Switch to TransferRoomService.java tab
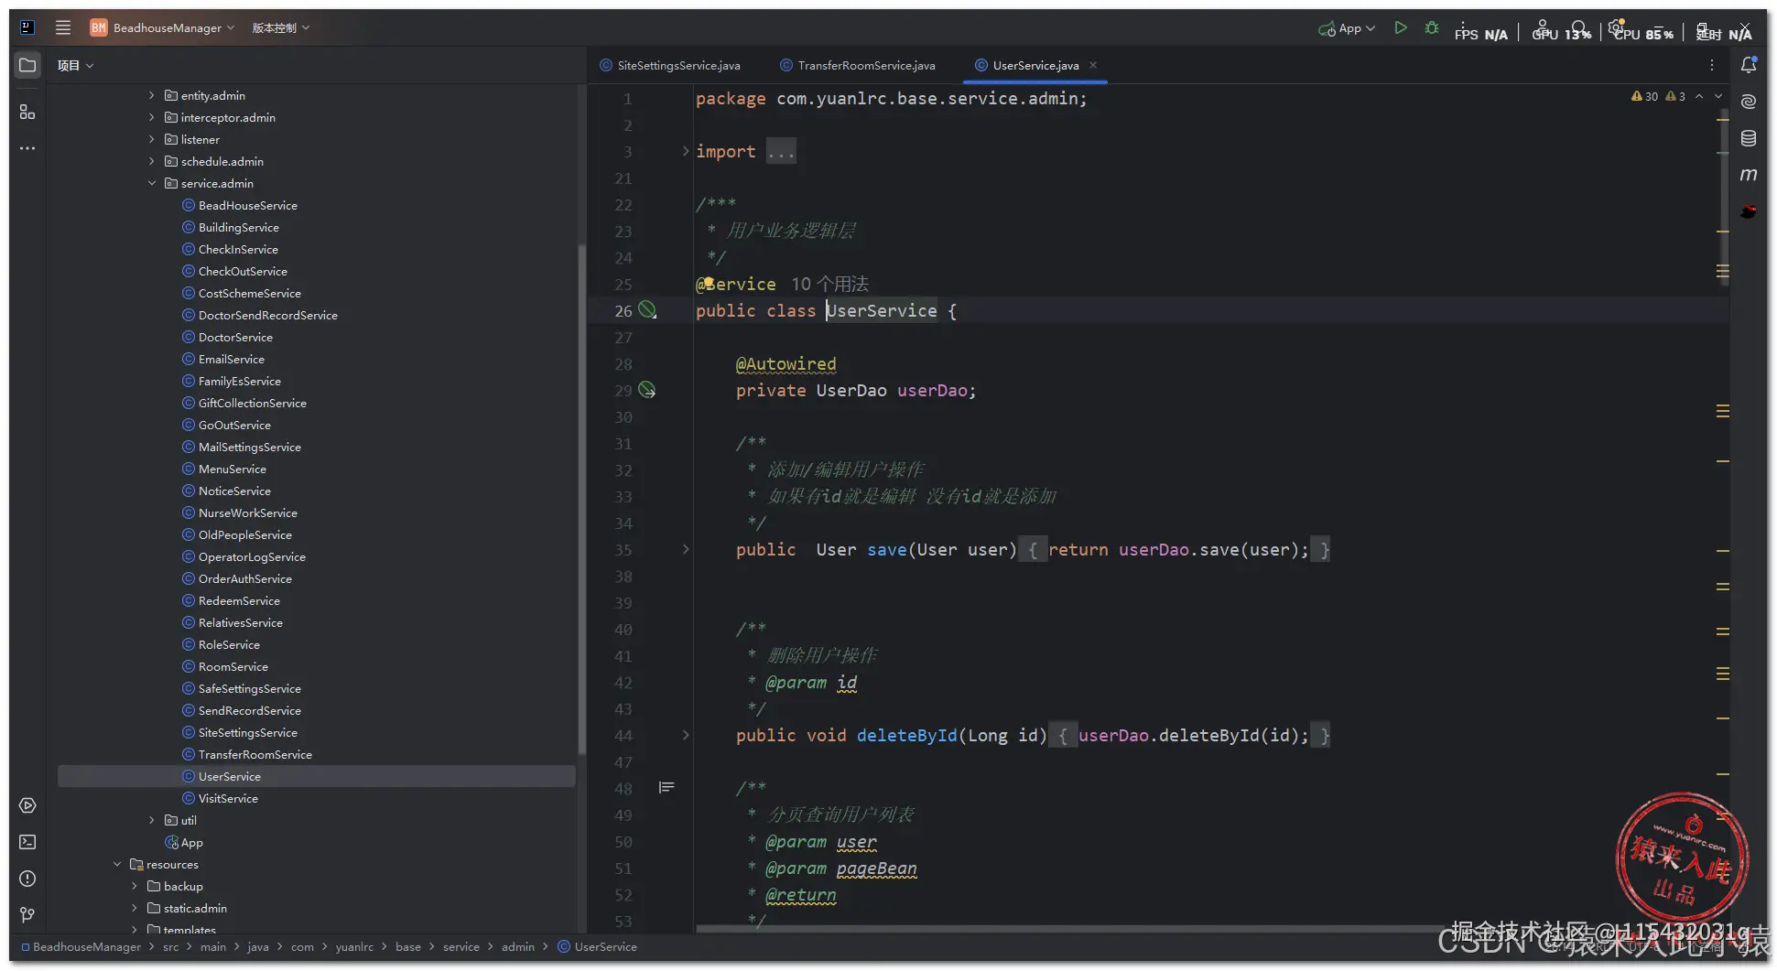The width and height of the screenshot is (1777, 971). [x=858, y=65]
